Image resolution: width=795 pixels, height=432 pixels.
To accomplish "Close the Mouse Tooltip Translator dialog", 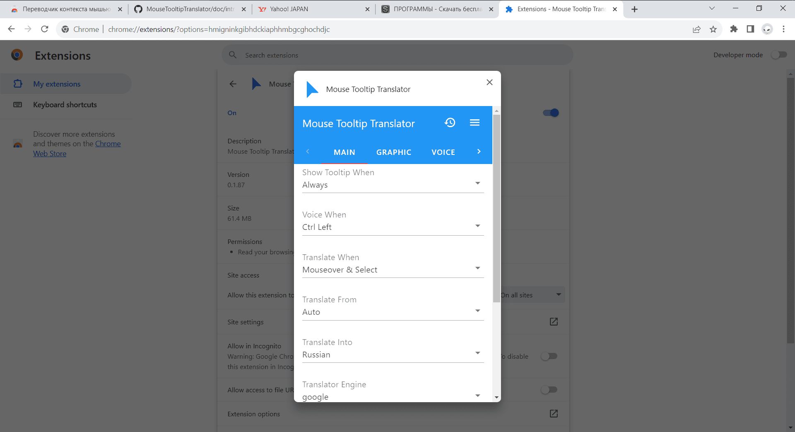I will point(489,82).
